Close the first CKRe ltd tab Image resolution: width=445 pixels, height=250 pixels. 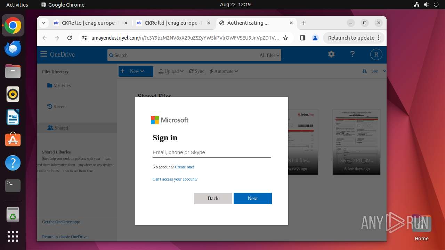(x=126, y=23)
